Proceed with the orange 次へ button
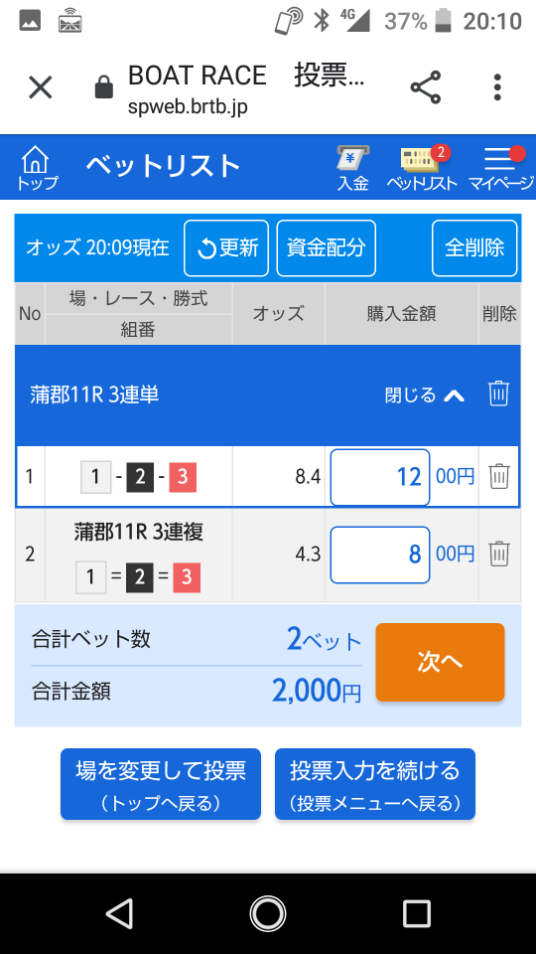The height and width of the screenshot is (954, 536). (x=440, y=662)
